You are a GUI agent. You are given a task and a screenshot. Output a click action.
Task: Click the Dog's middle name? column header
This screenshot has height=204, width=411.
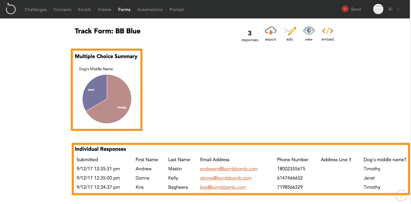point(385,160)
